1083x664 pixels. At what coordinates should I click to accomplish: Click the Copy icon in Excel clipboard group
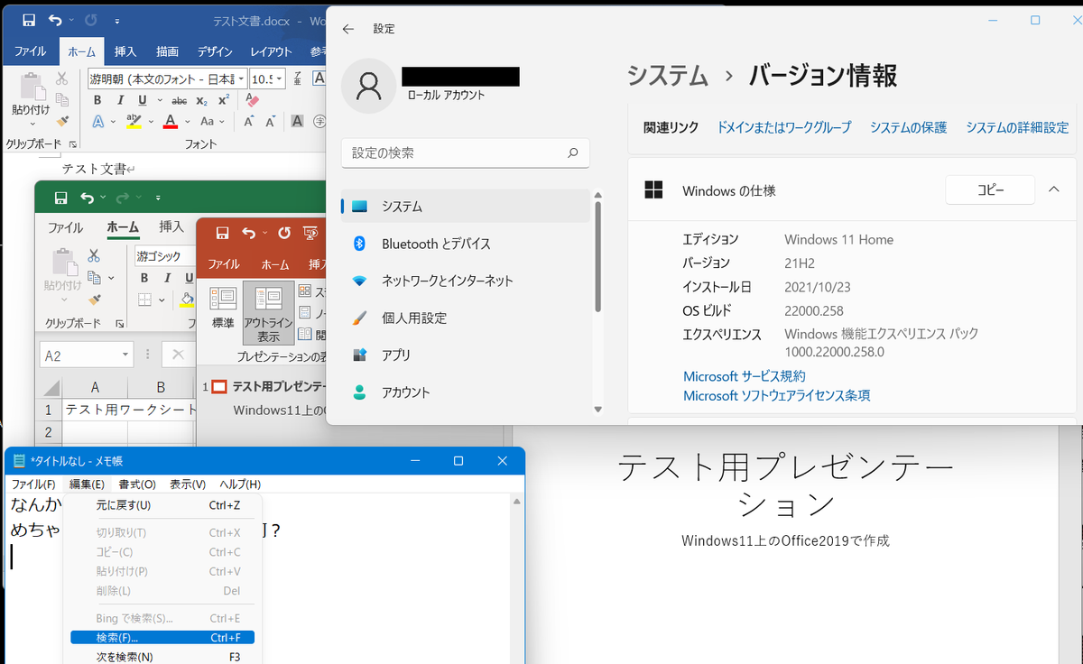tap(94, 279)
